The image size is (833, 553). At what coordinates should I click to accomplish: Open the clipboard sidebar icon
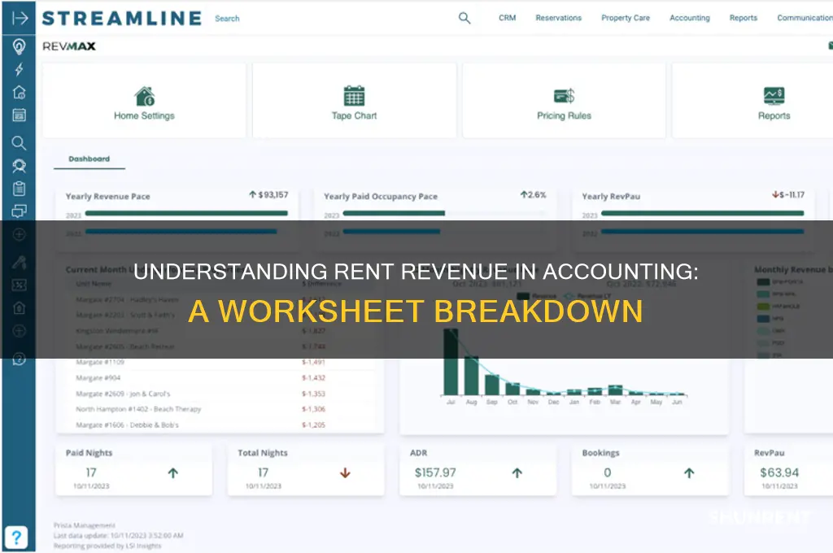point(20,189)
